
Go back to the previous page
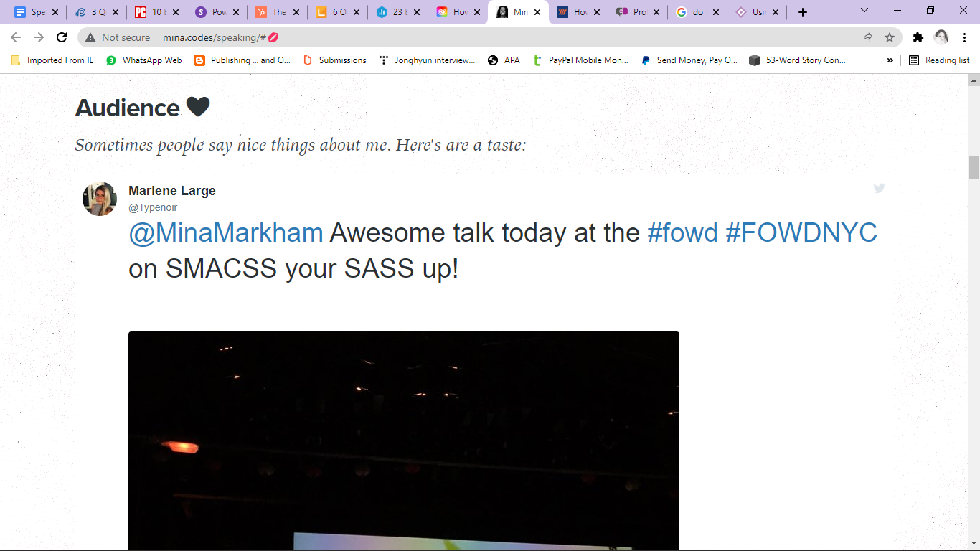point(16,37)
